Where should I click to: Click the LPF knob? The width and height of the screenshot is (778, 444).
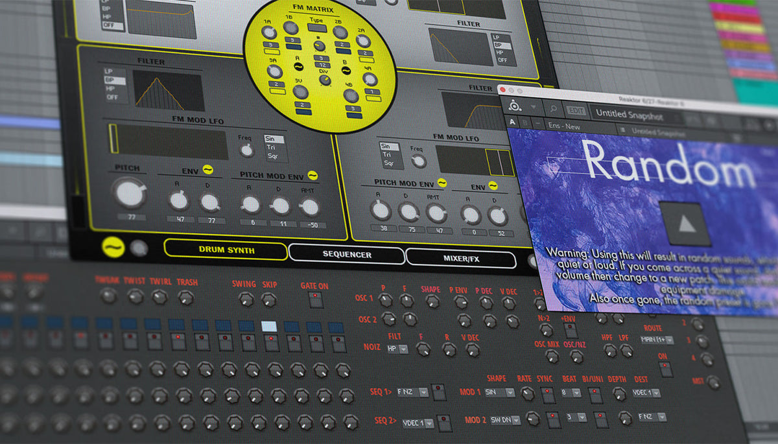click(x=626, y=351)
